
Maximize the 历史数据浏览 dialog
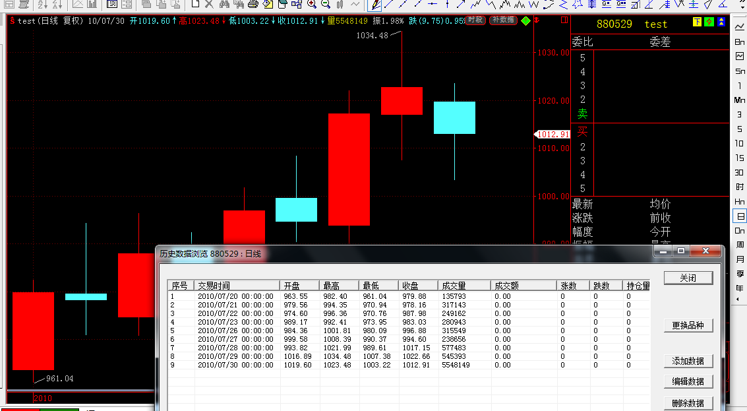[681, 251]
